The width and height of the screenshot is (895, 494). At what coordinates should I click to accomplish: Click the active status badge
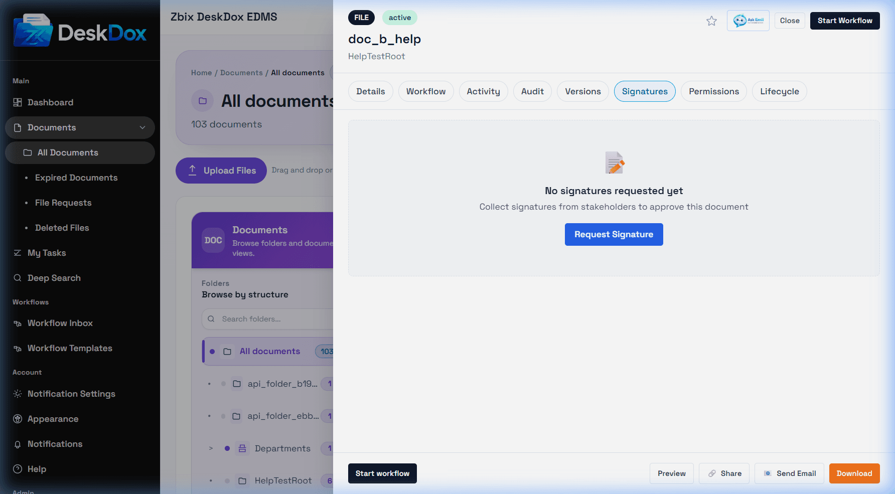click(400, 18)
